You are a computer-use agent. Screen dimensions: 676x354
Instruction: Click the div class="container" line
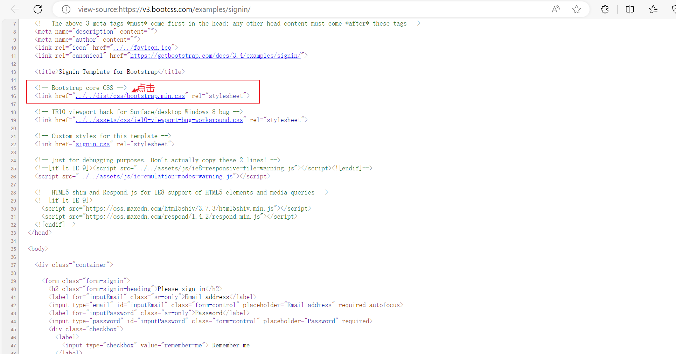74,265
